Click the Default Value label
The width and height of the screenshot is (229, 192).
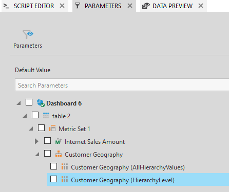pos(33,70)
